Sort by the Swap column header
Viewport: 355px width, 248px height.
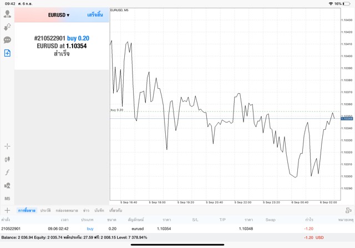pos(270,220)
